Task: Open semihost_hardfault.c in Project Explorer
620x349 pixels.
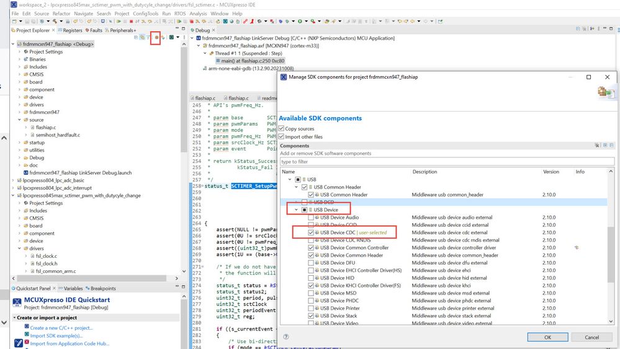Action: click(x=58, y=135)
